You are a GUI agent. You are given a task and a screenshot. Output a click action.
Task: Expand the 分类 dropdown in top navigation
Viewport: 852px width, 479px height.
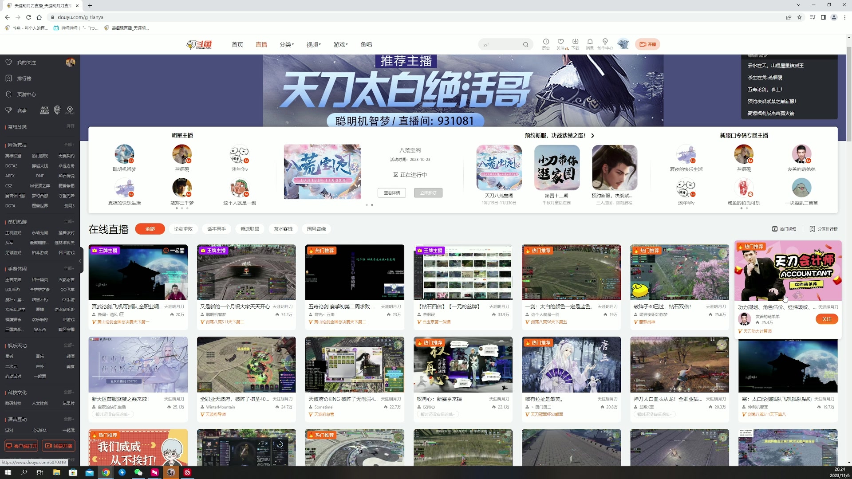point(286,44)
